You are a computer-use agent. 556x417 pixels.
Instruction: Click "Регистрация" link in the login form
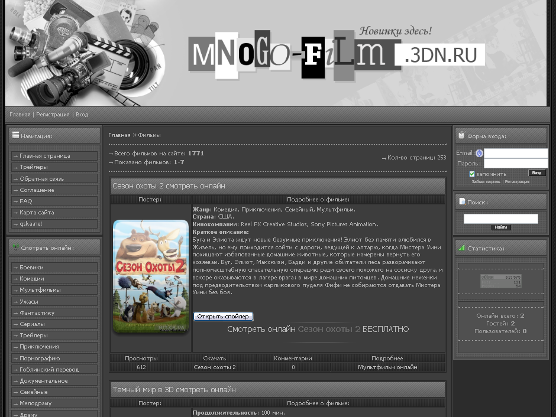[517, 181]
